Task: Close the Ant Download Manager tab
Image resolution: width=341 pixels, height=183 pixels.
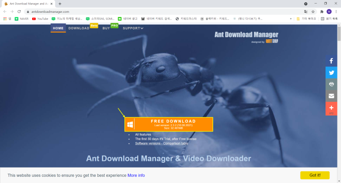Action: (52, 4)
